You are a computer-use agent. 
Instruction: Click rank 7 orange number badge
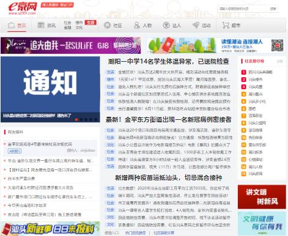243,116
